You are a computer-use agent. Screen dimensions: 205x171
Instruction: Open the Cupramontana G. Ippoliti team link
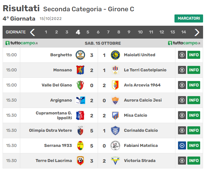click(54, 115)
